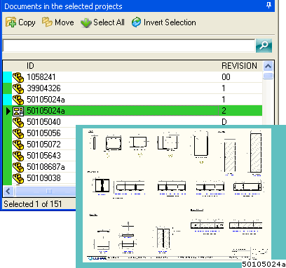Select 50105024a revision 1 row
The height and width of the screenshot is (268, 286).
[132, 100]
